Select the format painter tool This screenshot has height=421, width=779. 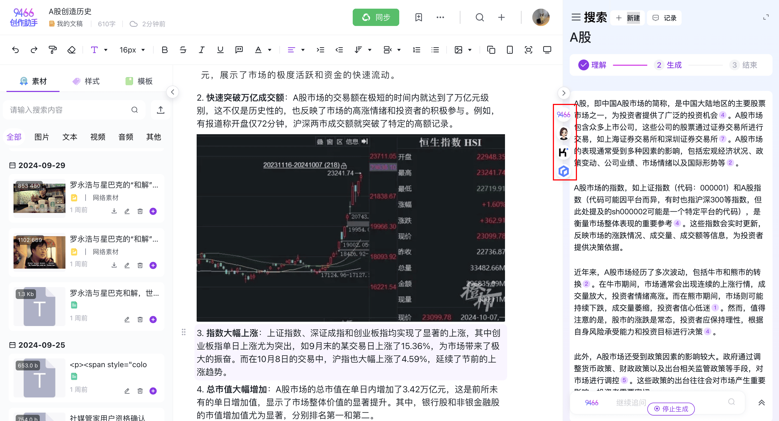coord(53,50)
